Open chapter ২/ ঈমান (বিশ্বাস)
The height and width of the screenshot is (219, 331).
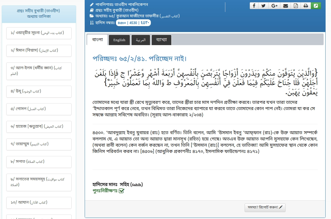click(x=39, y=50)
